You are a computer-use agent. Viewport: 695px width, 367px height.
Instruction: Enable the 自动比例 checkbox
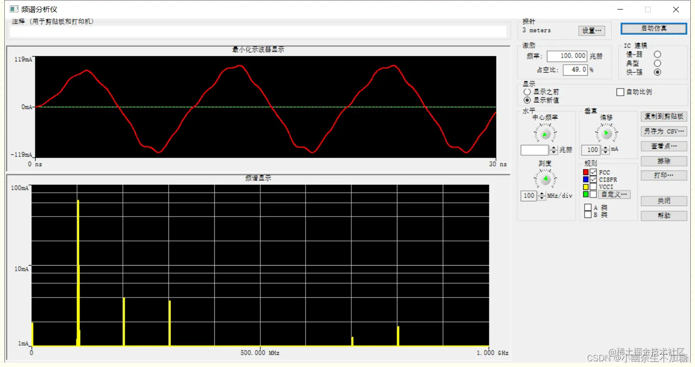[620, 92]
